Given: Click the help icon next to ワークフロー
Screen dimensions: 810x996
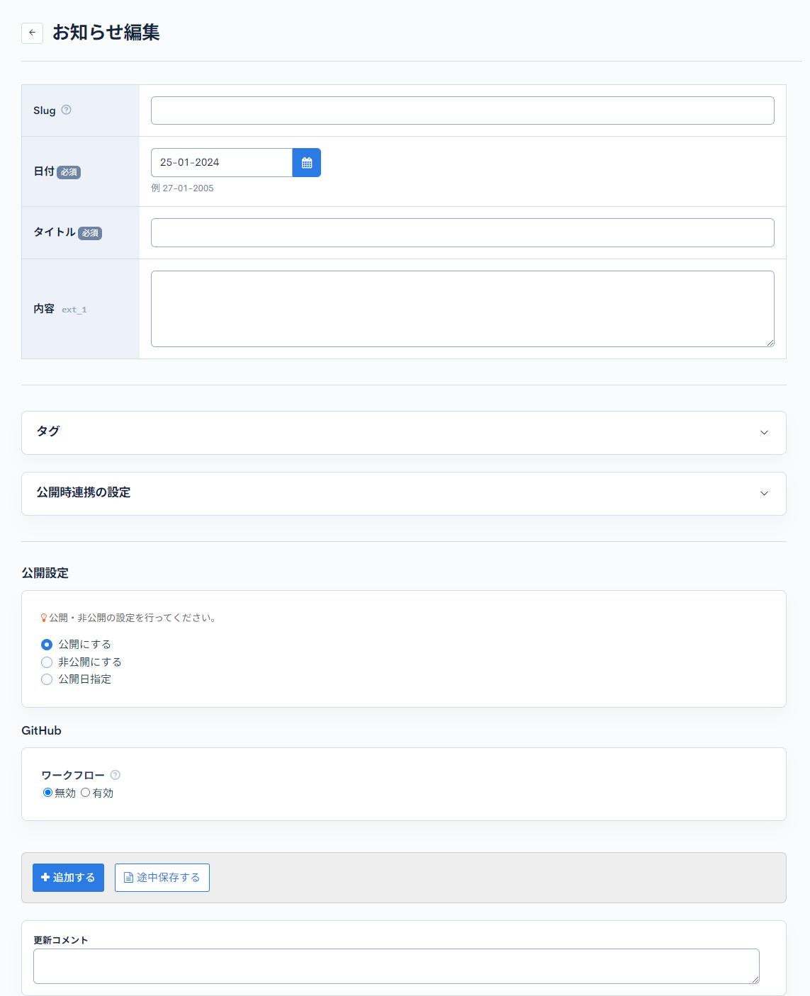Looking at the screenshot, I should [x=117, y=775].
